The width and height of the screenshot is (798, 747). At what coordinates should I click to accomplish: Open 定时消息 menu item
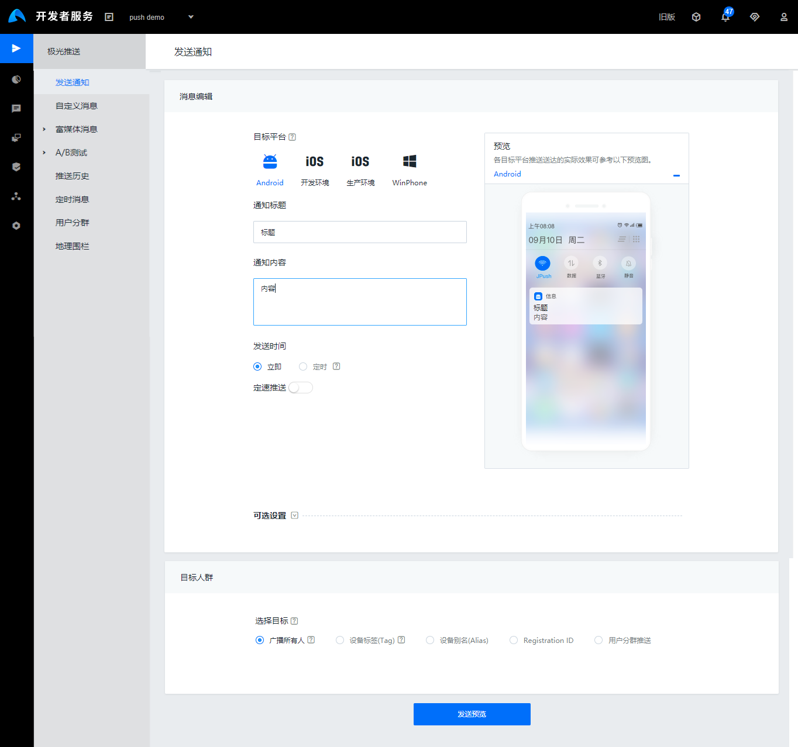coord(73,199)
